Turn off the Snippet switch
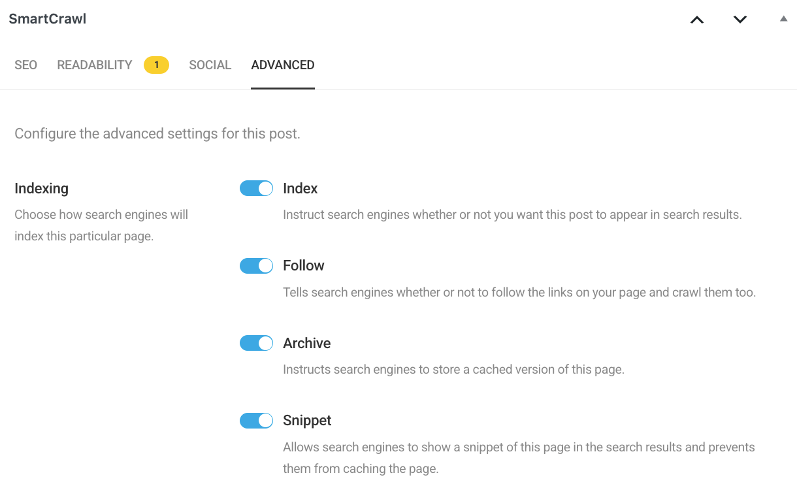 (x=256, y=420)
